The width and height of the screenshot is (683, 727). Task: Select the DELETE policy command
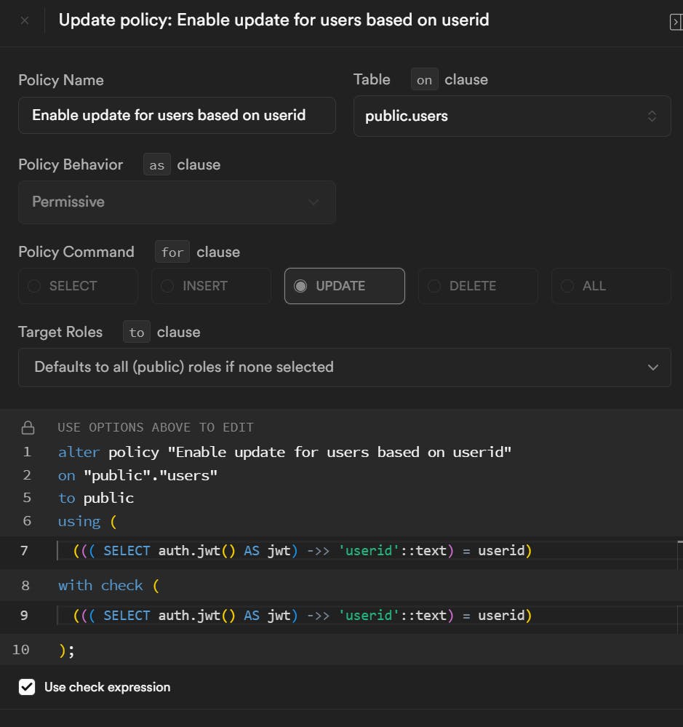[477, 286]
